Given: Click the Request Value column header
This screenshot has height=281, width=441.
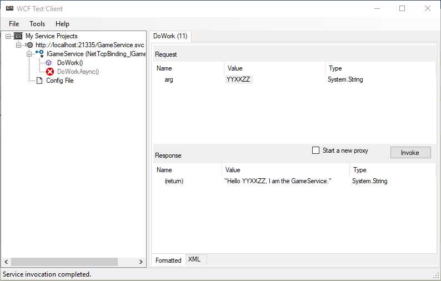Looking at the screenshot, I should click(235, 68).
